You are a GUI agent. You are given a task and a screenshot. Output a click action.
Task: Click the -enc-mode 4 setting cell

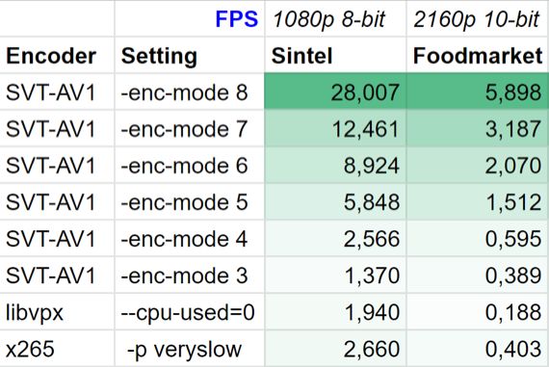[x=190, y=239]
